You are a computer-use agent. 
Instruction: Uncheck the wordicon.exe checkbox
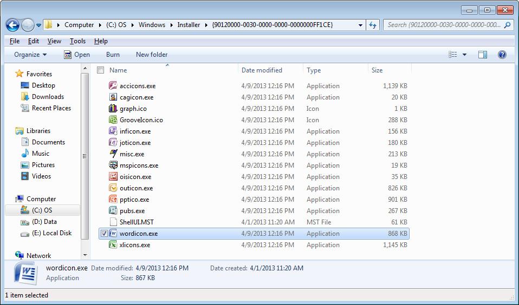click(x=103, y=234)
